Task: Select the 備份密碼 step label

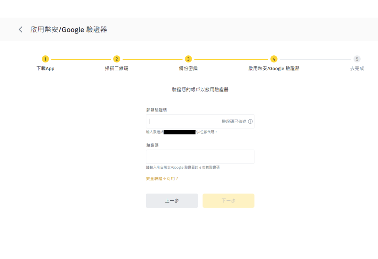Action: pyautogui.click(x=188, y=68)
